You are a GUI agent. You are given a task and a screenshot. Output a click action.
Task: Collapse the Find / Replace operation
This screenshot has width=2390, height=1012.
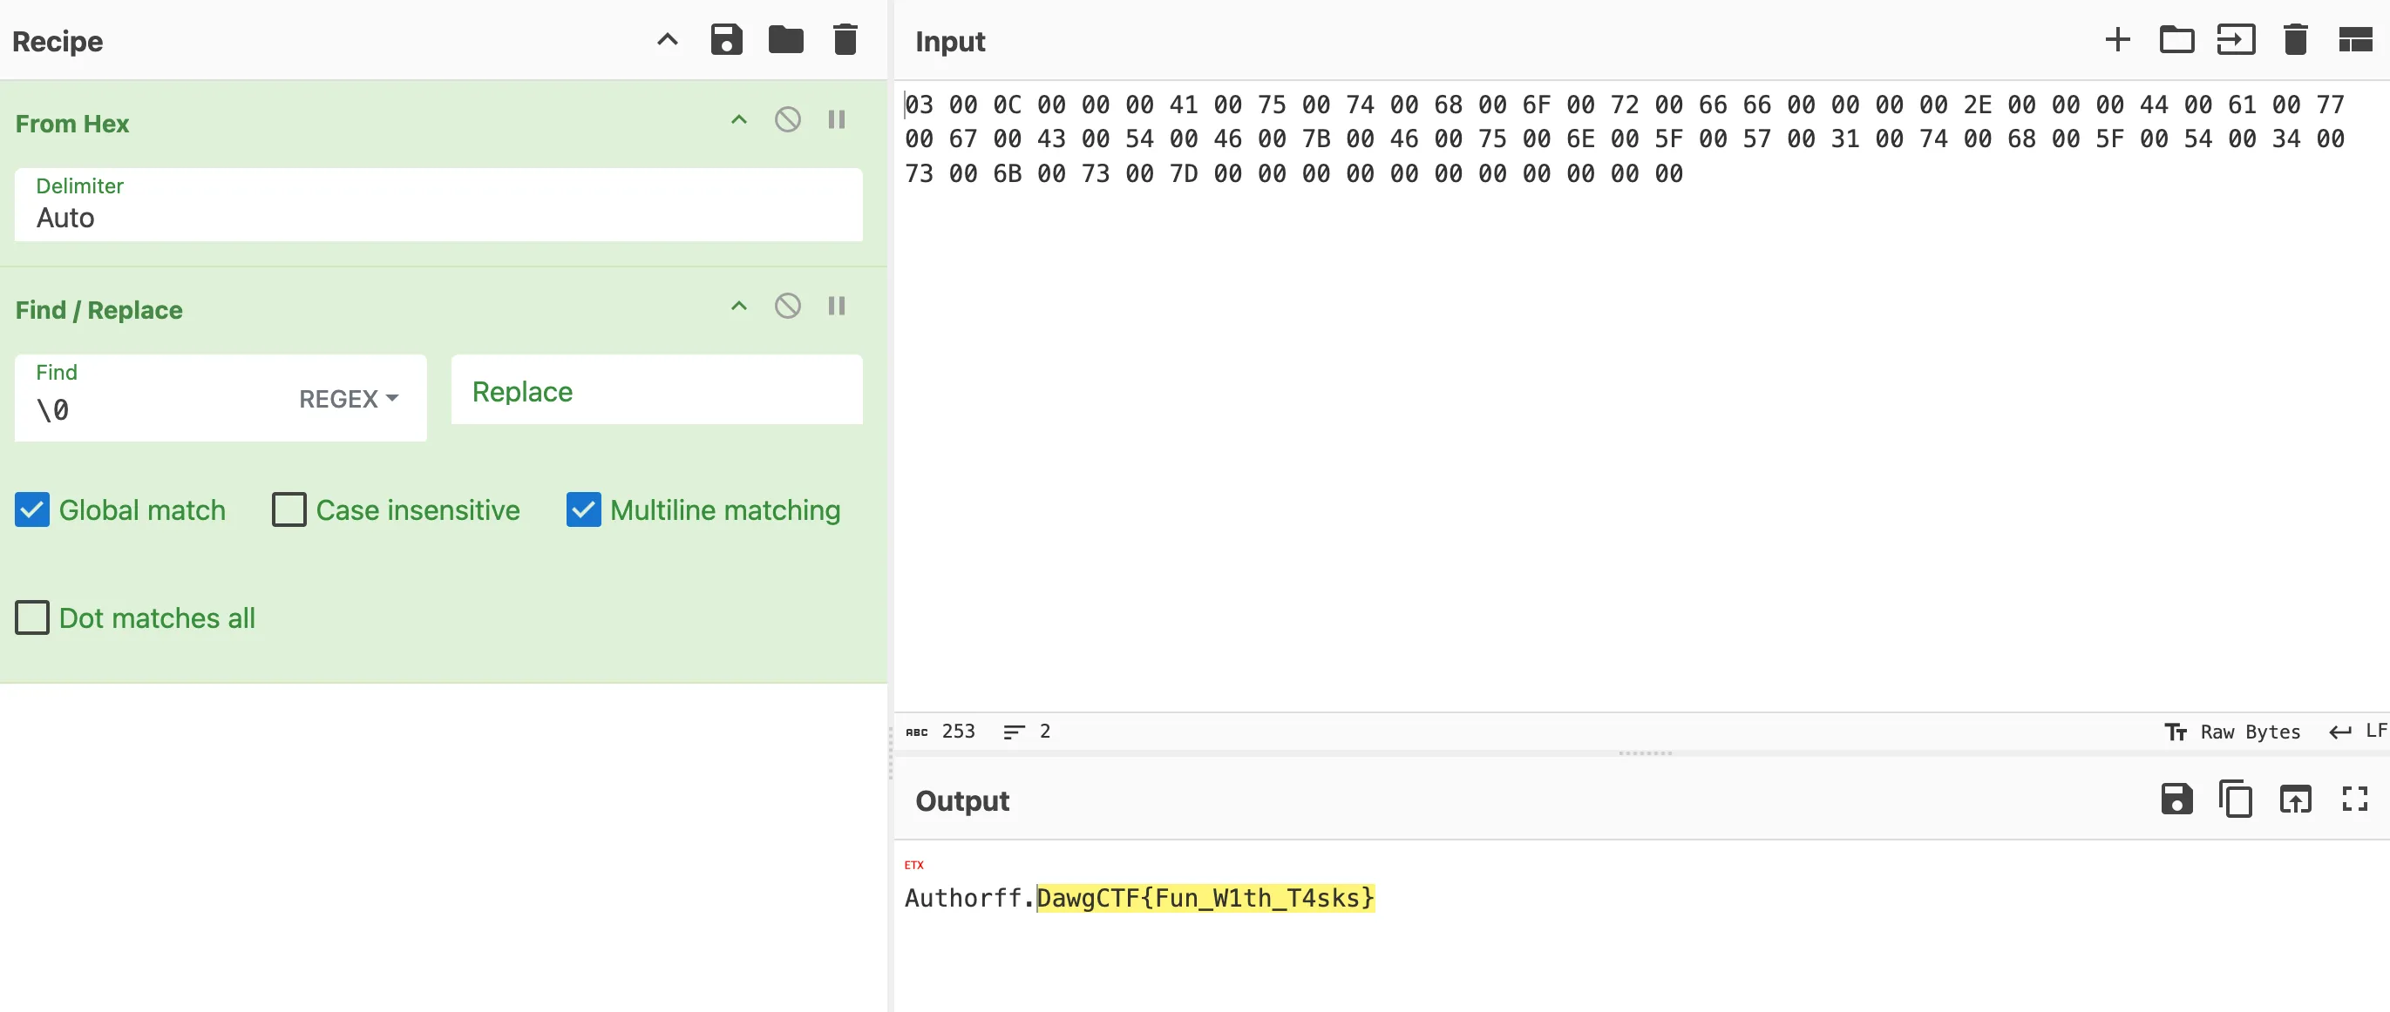[738, 306]
